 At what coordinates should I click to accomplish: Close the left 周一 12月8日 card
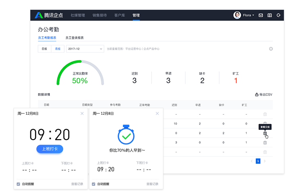point(82,114)
